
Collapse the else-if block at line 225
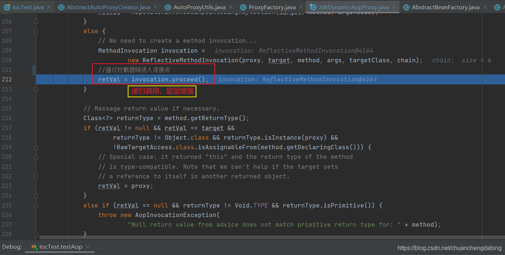tap(36, 205)
